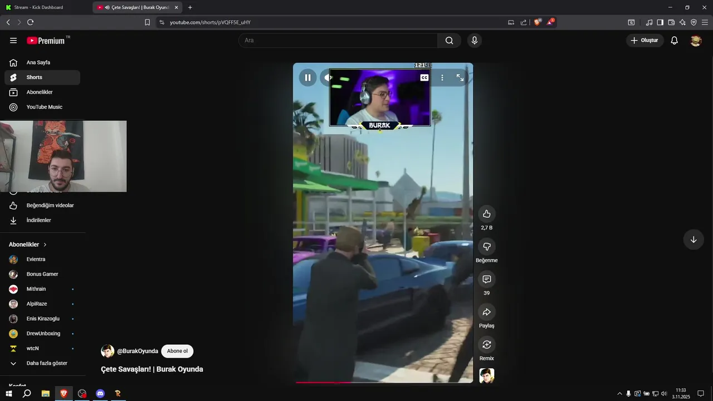
Task: Share the short via Paylaş icon
Action: click(487, 312)
